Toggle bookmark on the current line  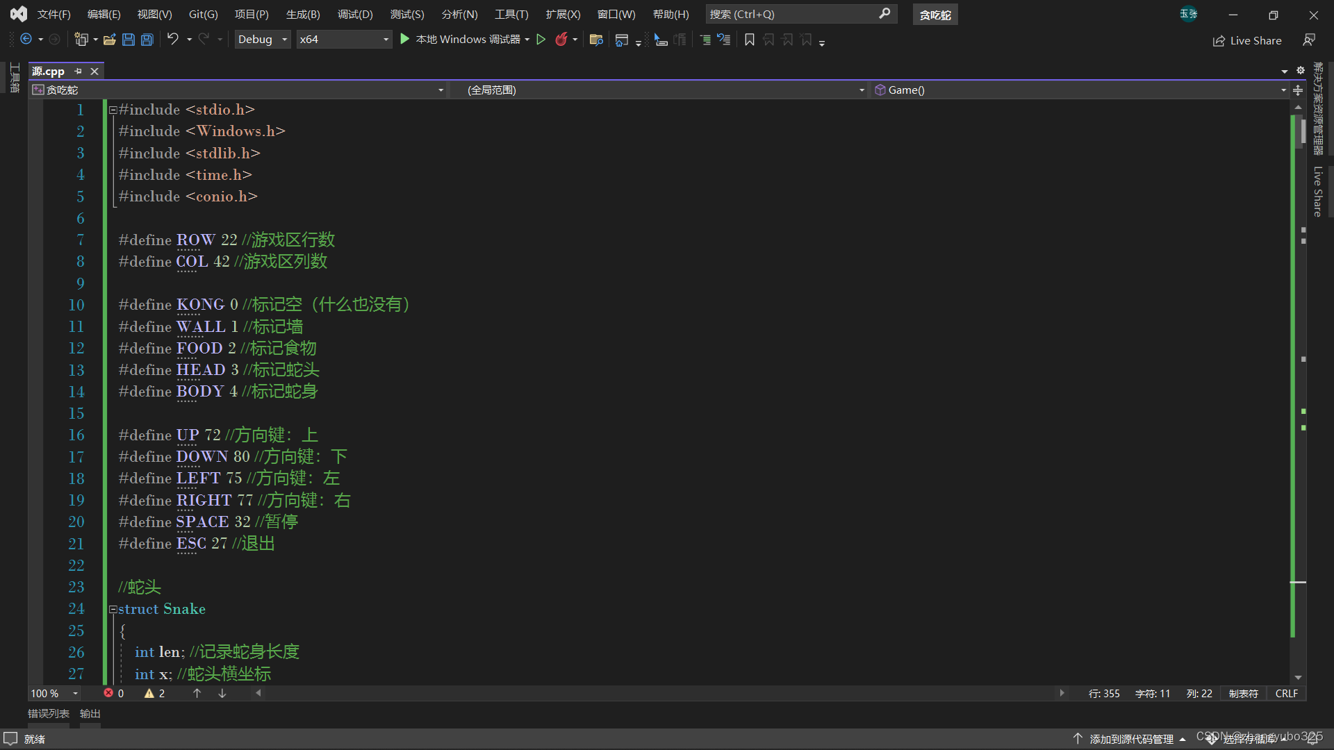[x=749, y=40]
